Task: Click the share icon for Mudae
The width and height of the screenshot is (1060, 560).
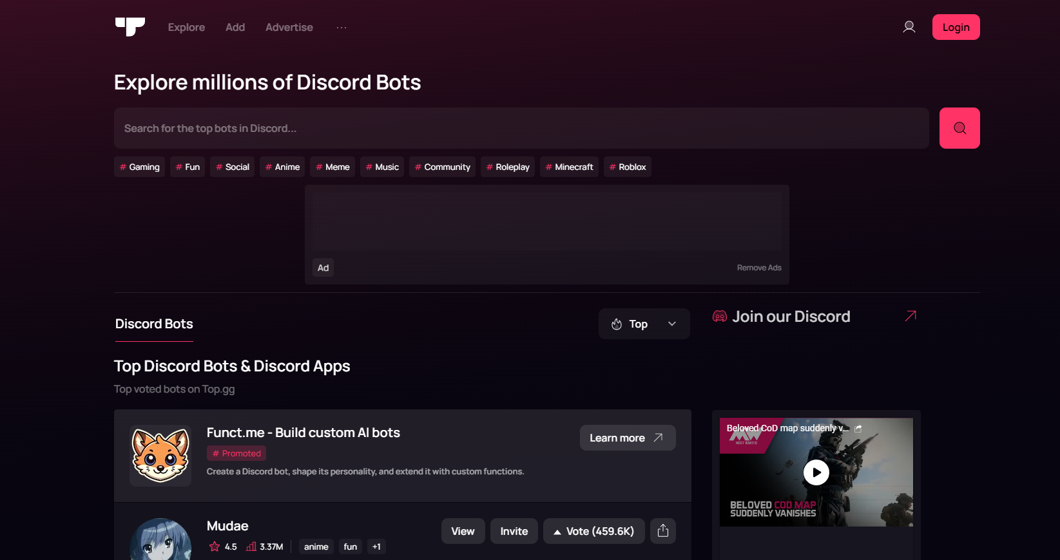Action: click(x=663, y=531)
